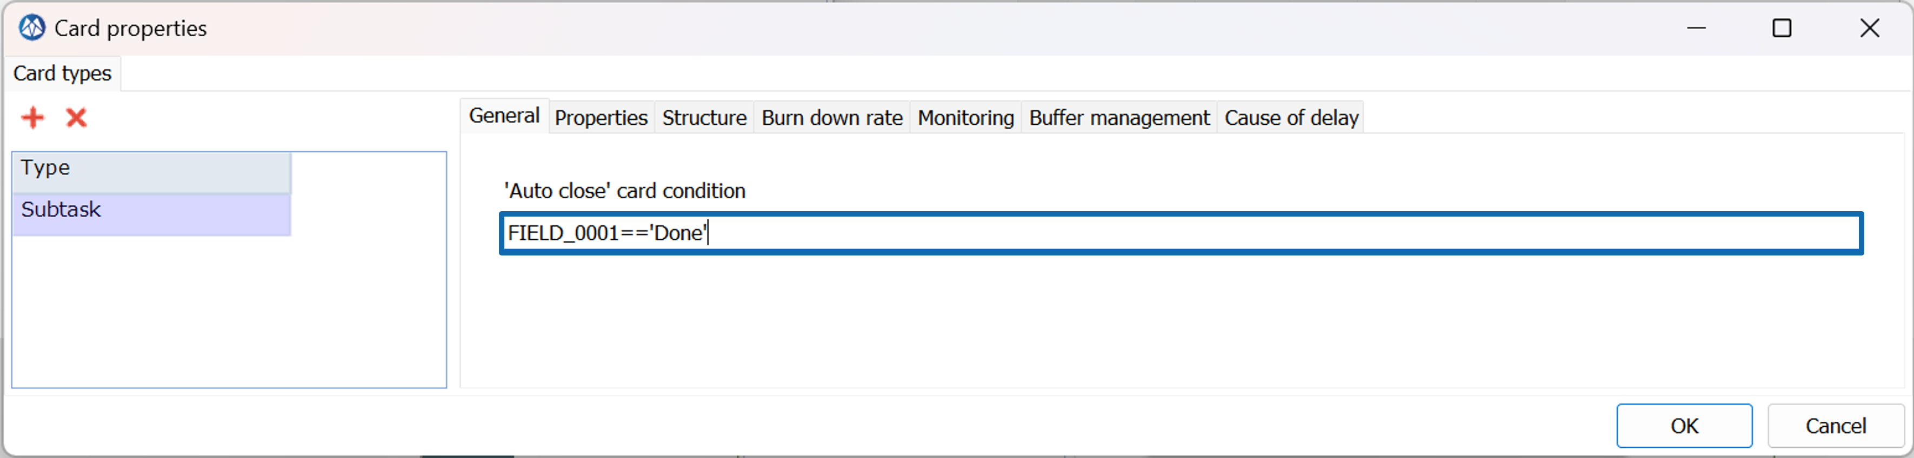Image resolution: width=1914 pixels, height=458 pixels.
Task: Close the Card properties dialog
Action: pos(1870,28)
